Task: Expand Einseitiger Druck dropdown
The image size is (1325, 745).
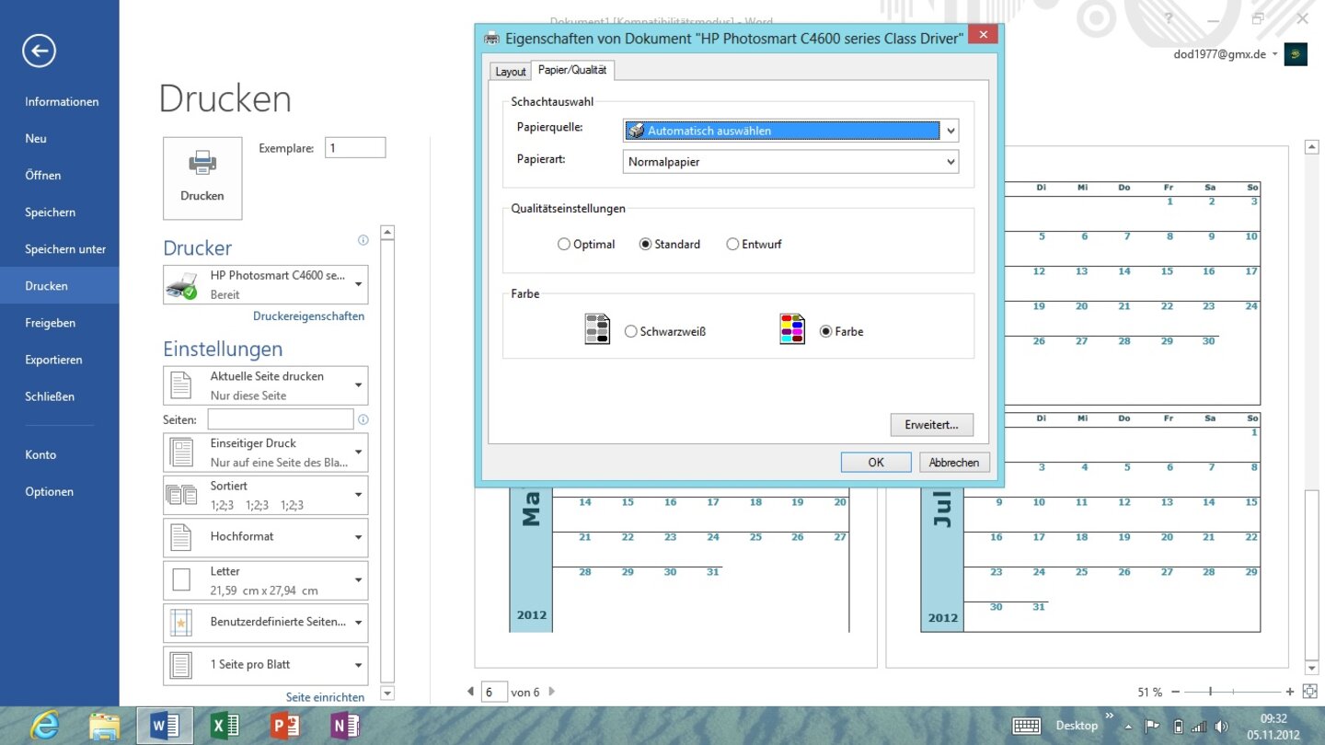Action: (x=266, y=453)
